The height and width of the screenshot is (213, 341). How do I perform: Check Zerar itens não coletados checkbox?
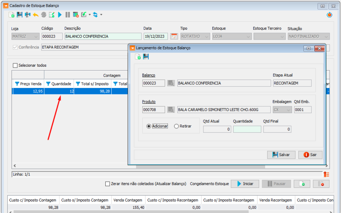click(x=107, y=184)
